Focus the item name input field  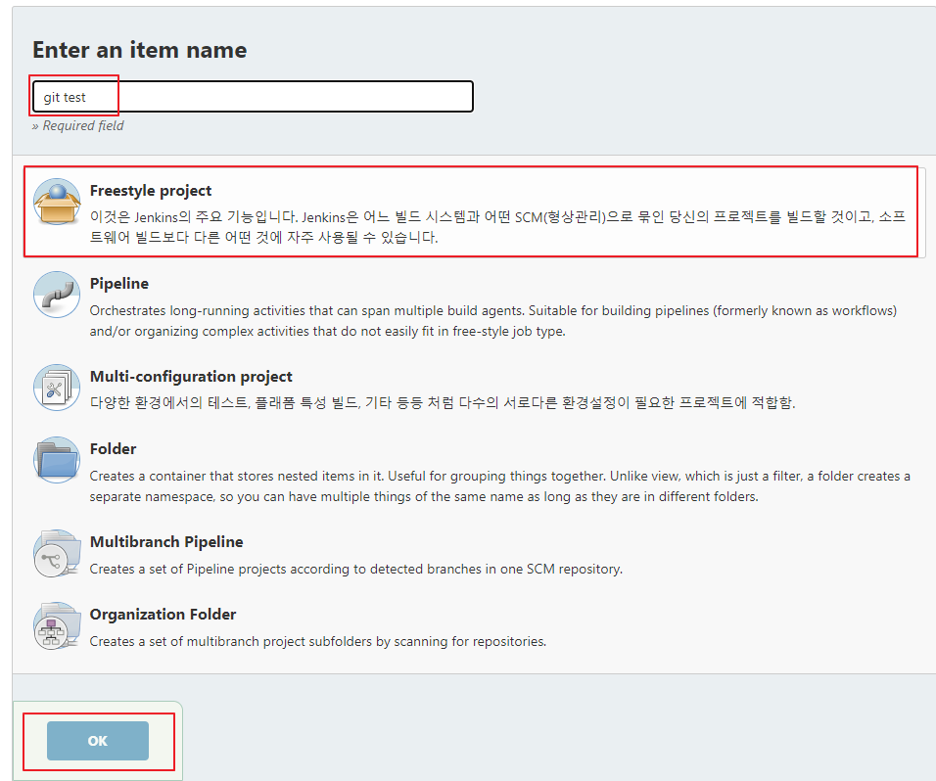tap(253, 97)
